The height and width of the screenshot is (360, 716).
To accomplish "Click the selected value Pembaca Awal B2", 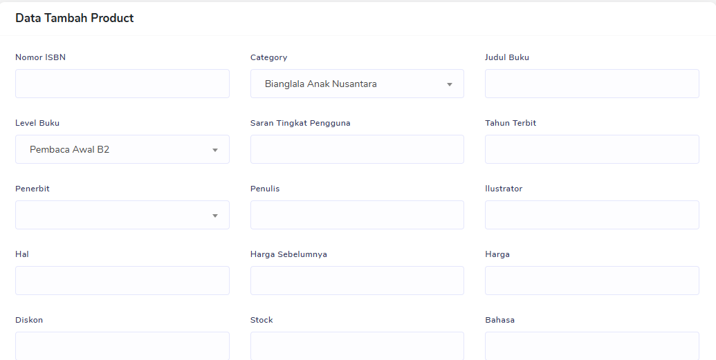I will pyautogui.click(x=69, y=149).
